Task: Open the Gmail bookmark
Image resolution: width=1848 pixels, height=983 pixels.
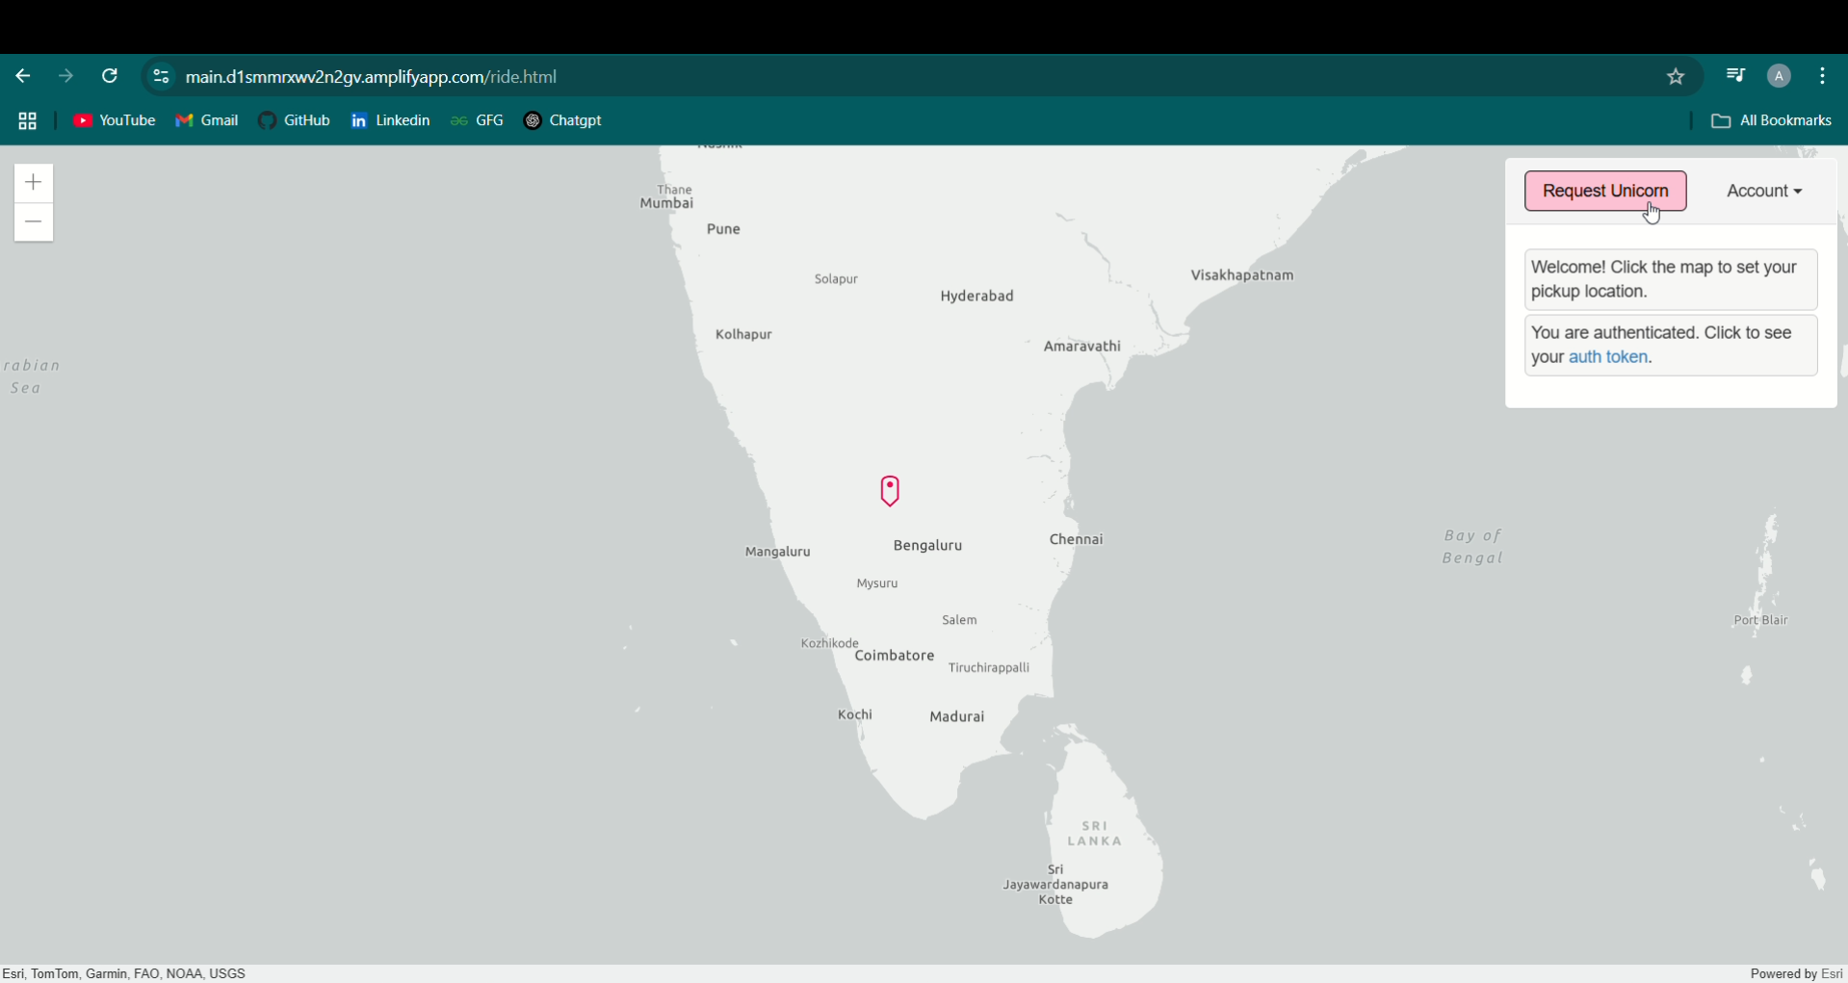Action: (207, 120)
